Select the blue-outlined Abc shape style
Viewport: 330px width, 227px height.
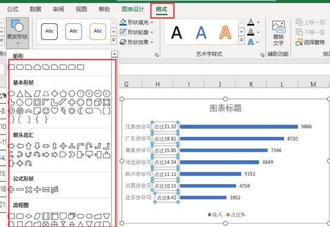[74, 32]
